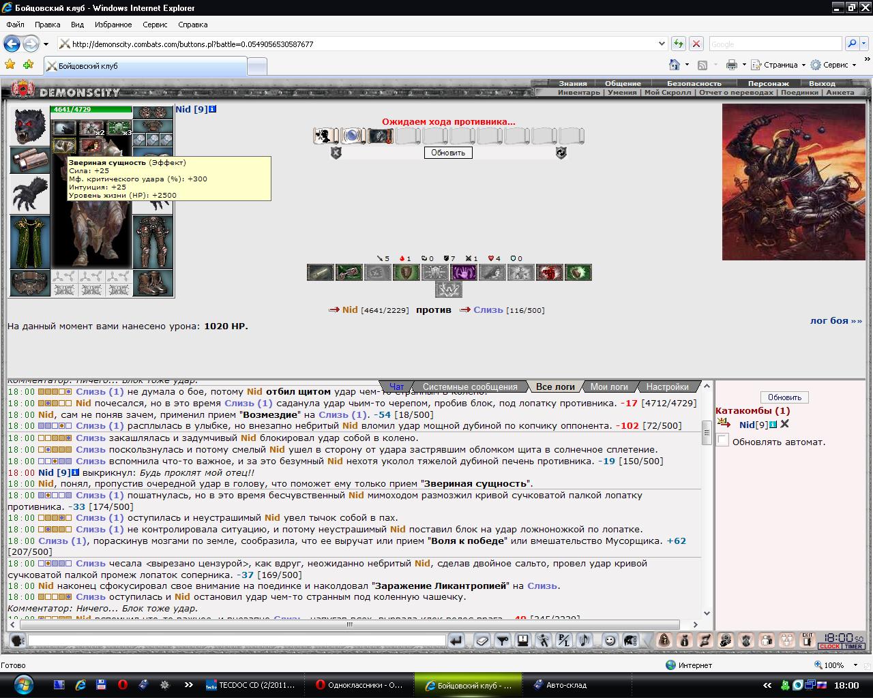Click the chat message input field
The width and height of the screenshot is (873, 698).
[x=237, y=641]
